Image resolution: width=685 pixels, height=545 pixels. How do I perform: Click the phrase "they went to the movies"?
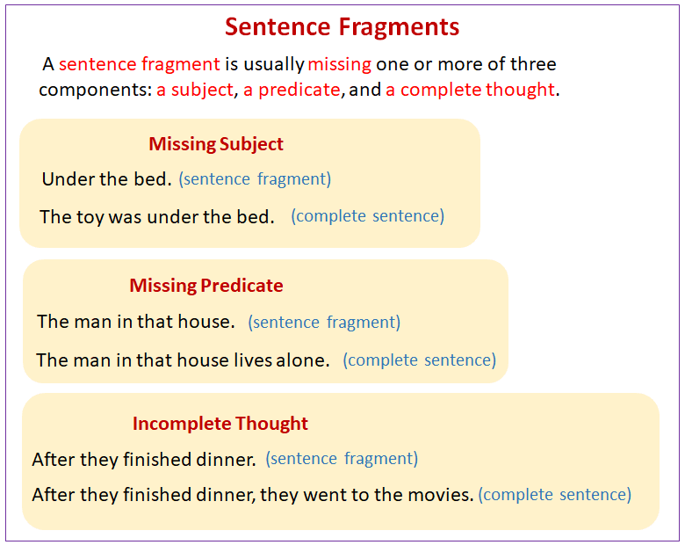click(365, 495)
